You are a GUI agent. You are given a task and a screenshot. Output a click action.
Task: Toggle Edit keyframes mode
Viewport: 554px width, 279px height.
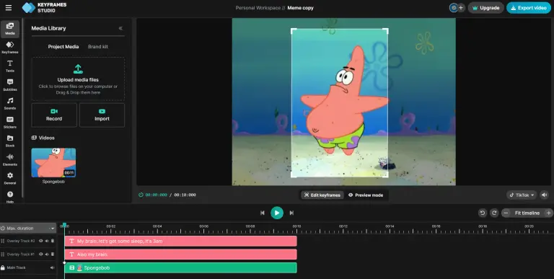[322, 195]
